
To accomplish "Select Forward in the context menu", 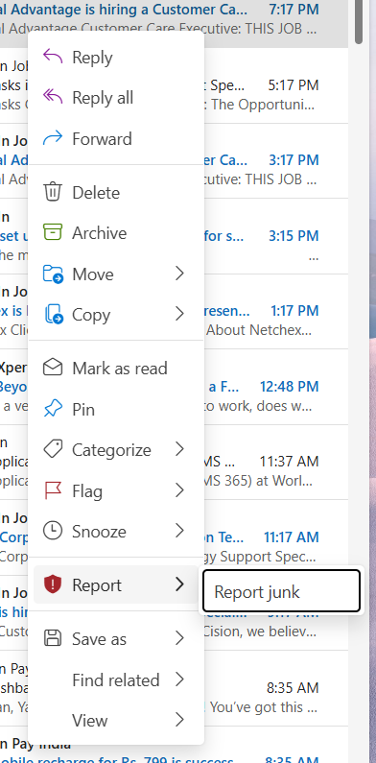I will click(x=116, y=138).
